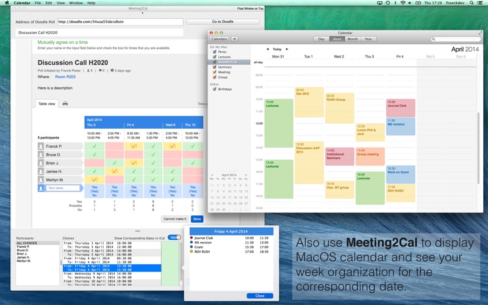Switch Calendar to Month view
Viewport: 488px width, 305px height.
[353, 39]
